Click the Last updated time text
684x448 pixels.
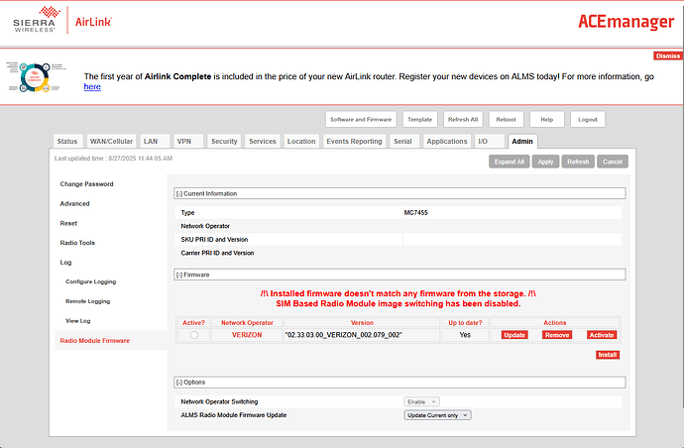point(113,159)
